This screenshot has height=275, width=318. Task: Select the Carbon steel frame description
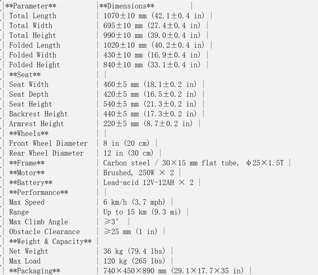(x=194, y=163)
